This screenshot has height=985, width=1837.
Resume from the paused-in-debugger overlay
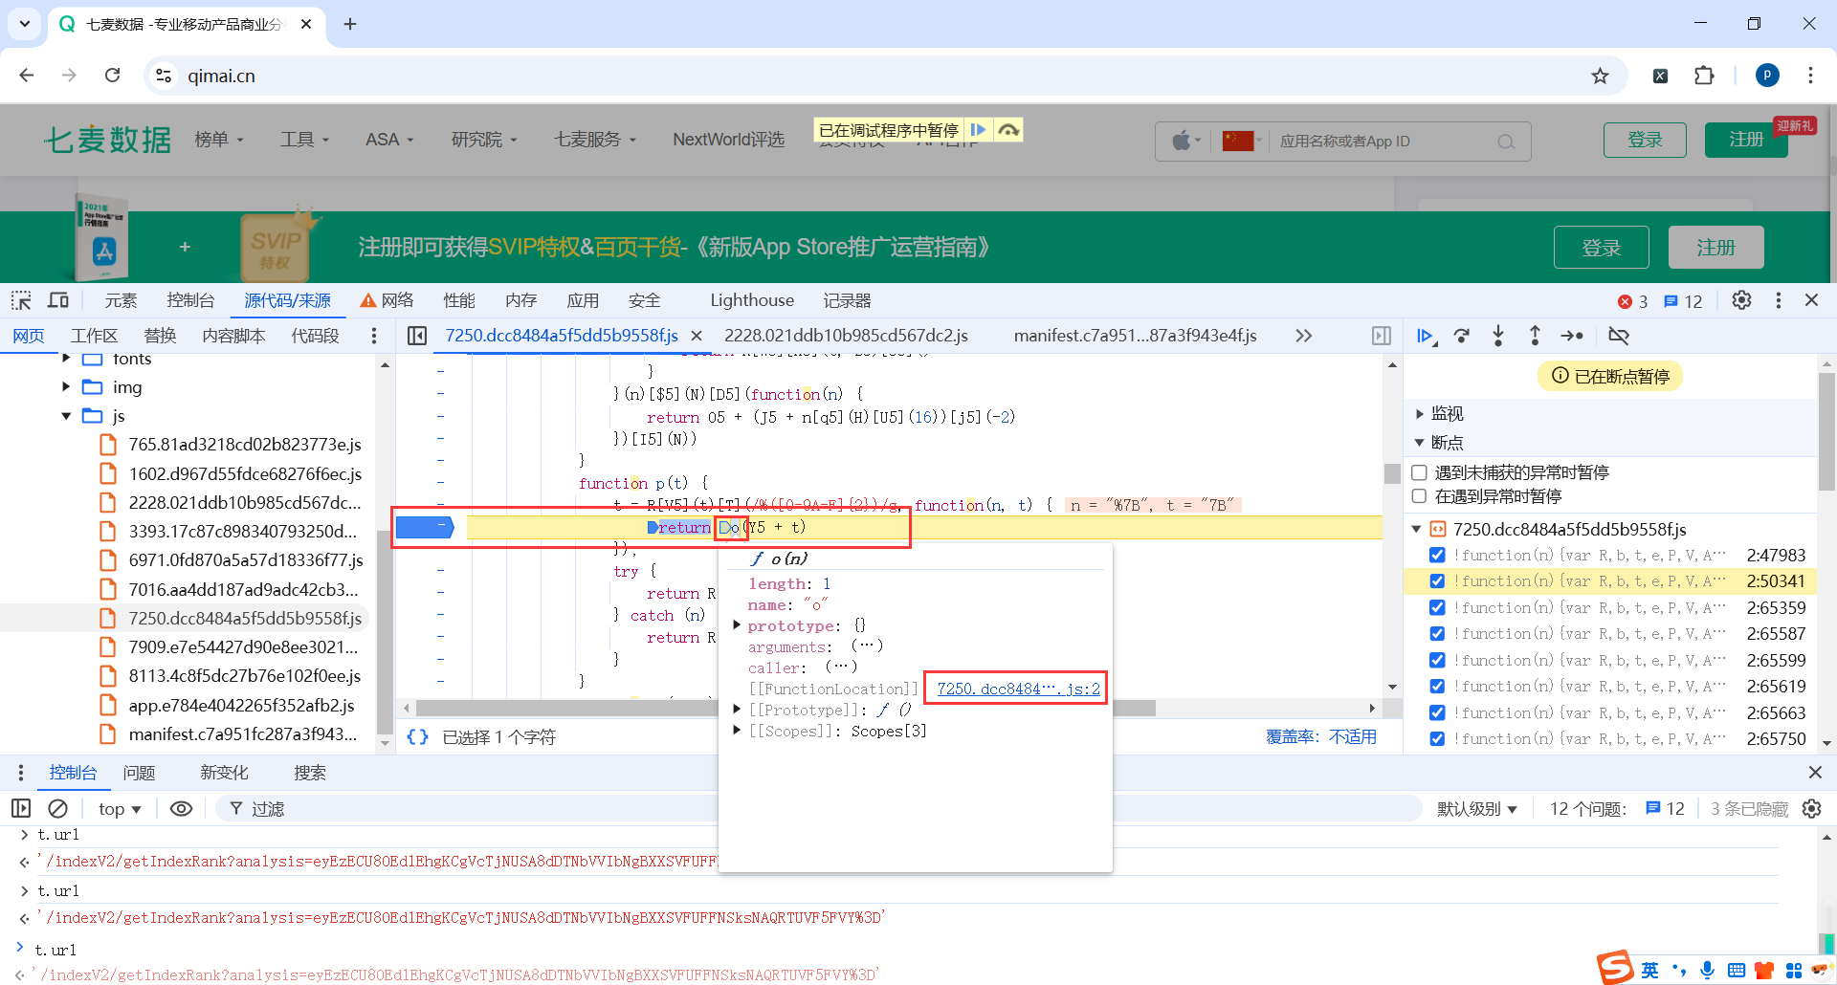click(978, 130)
